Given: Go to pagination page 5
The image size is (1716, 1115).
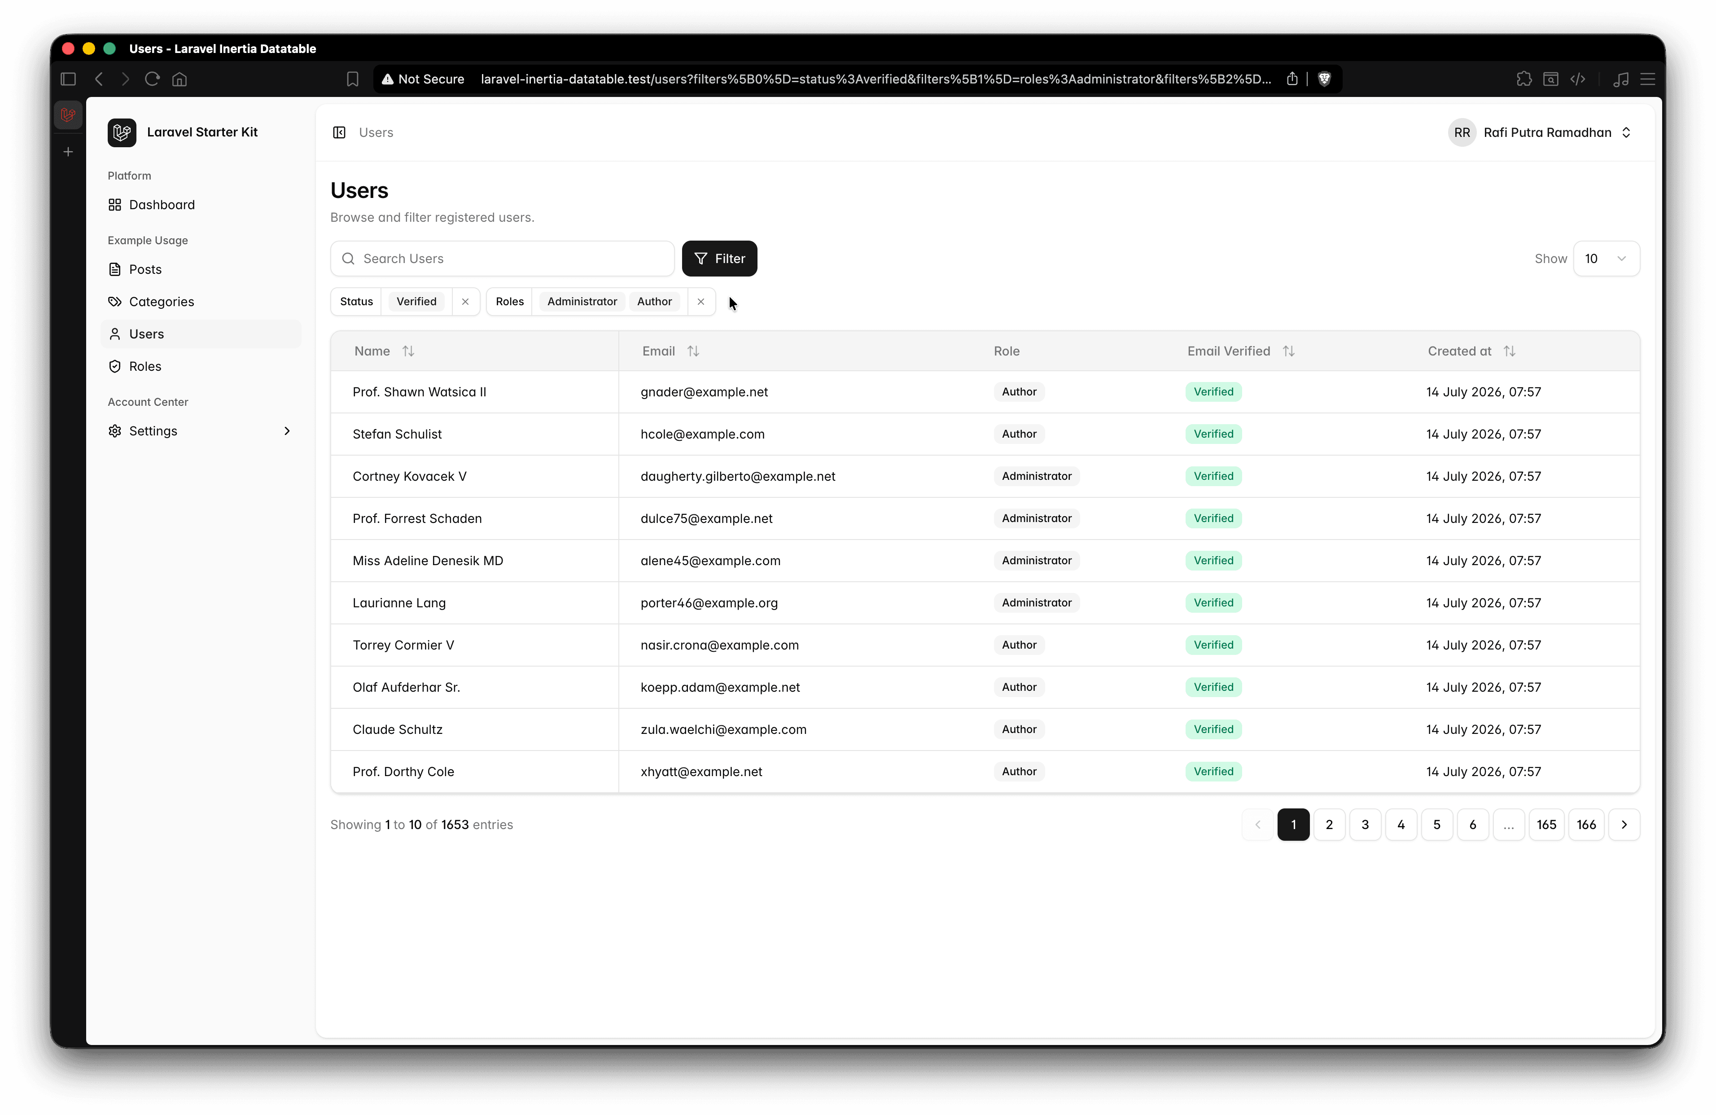Looking at the screenshot, I should (1437, 824).
